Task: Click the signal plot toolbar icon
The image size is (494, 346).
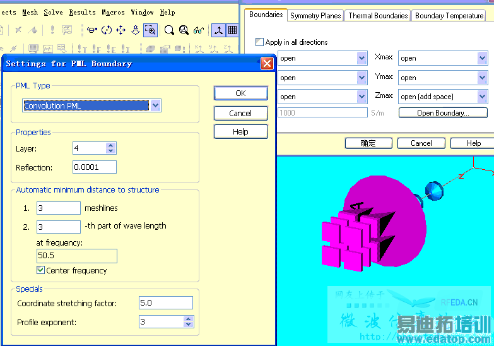Action: pos(47,49)
